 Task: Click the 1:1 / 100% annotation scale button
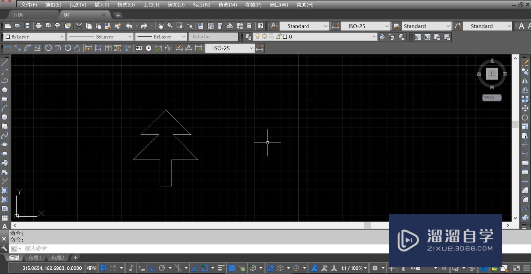coord(354,268)
